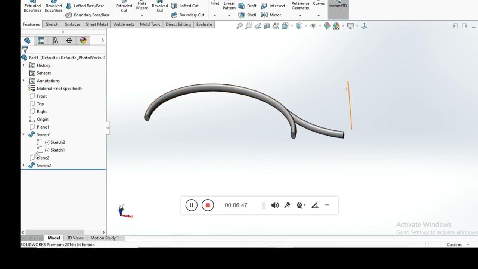Screen dimensions: 478x269
Task: Activate the Shell feature tool
Action: pyautogui.click(x=247, y=15)
